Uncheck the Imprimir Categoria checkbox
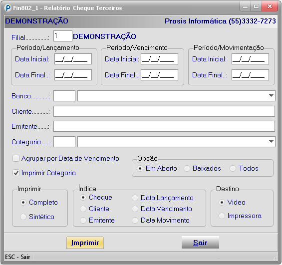The image size is (282, 265). pyautogui.click(x=16, y=173)
